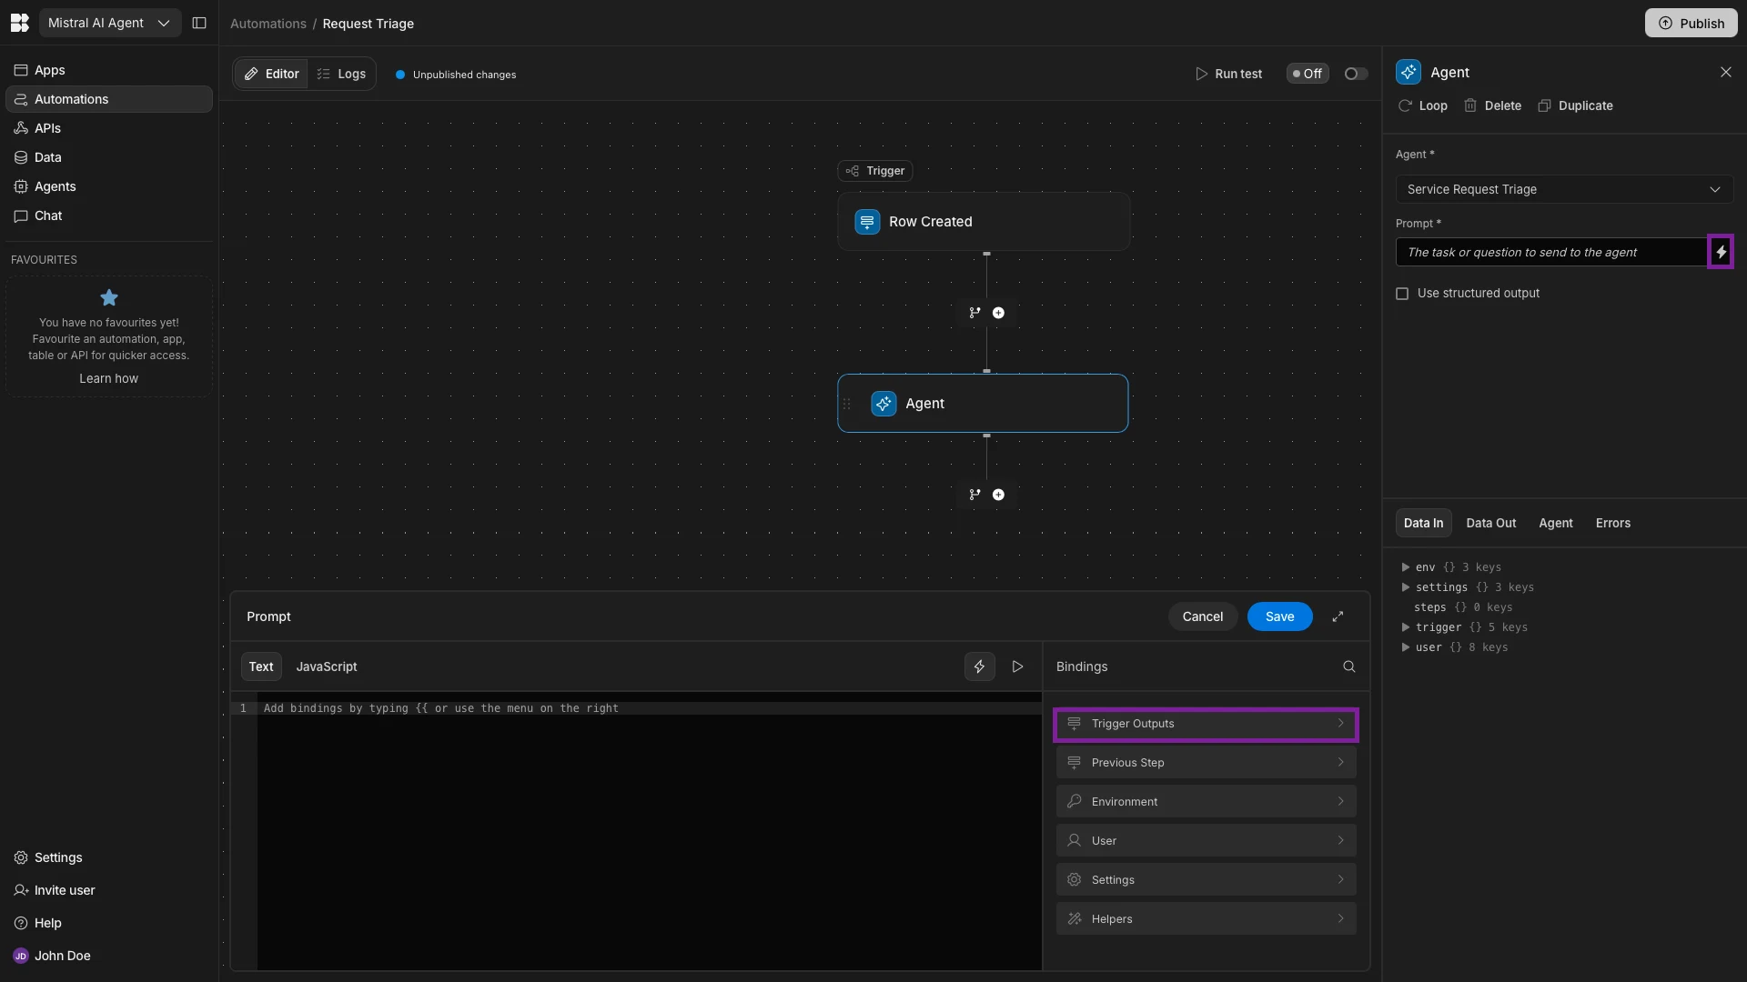Click the lightning bolt beside Prompt field
Screen dimensions: 1747x982
click(x=1721, y=252)
